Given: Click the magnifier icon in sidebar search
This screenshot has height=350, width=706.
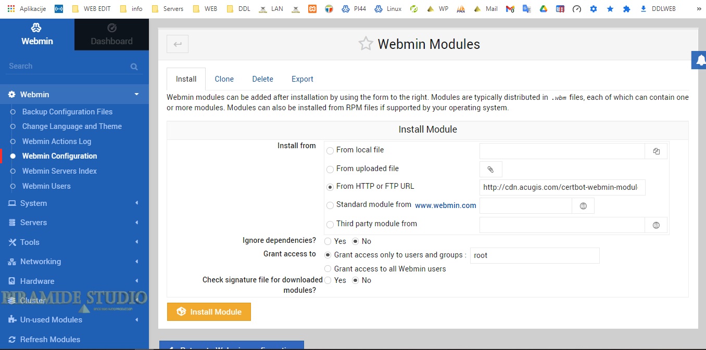Looking at the screenshot, I should [134, 67].
